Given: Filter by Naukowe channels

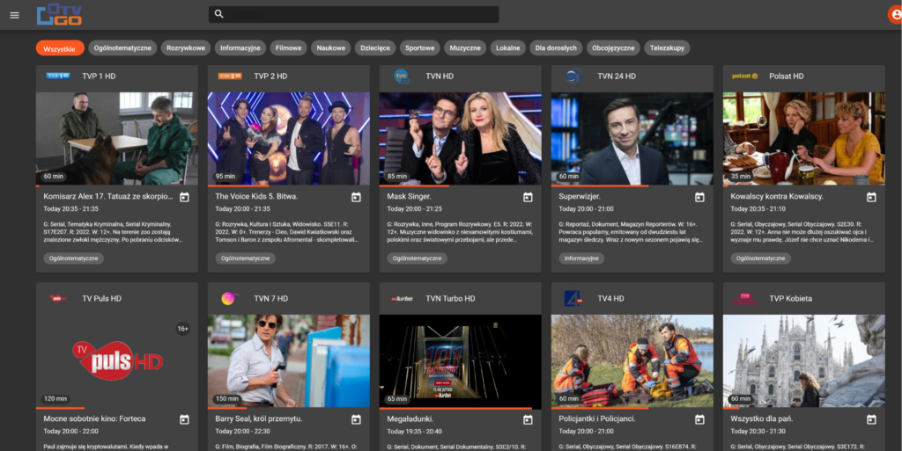Looking at the screenshot, I should coord(331,48).
